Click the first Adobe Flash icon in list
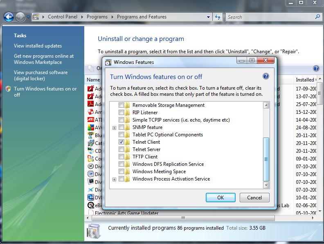This screenshot has height=244, width=324. coord(91,88)
